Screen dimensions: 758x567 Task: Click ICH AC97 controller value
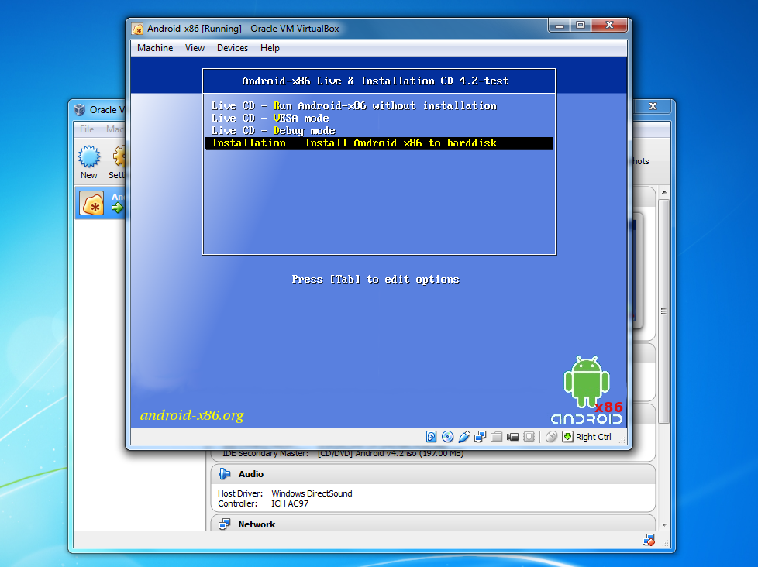[290, 503]
